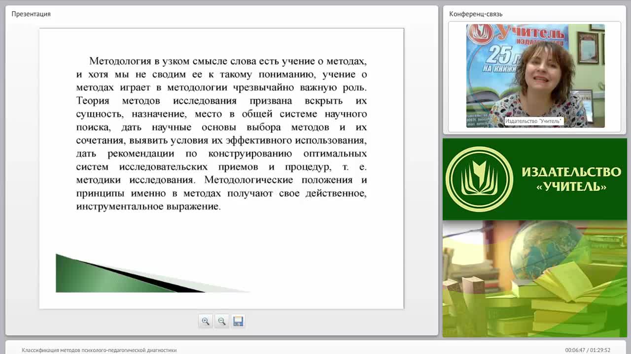Select the Издательство "Учитель" name label on video
The width and height of the screenshot is (631, 354).
tap(533, 121)
